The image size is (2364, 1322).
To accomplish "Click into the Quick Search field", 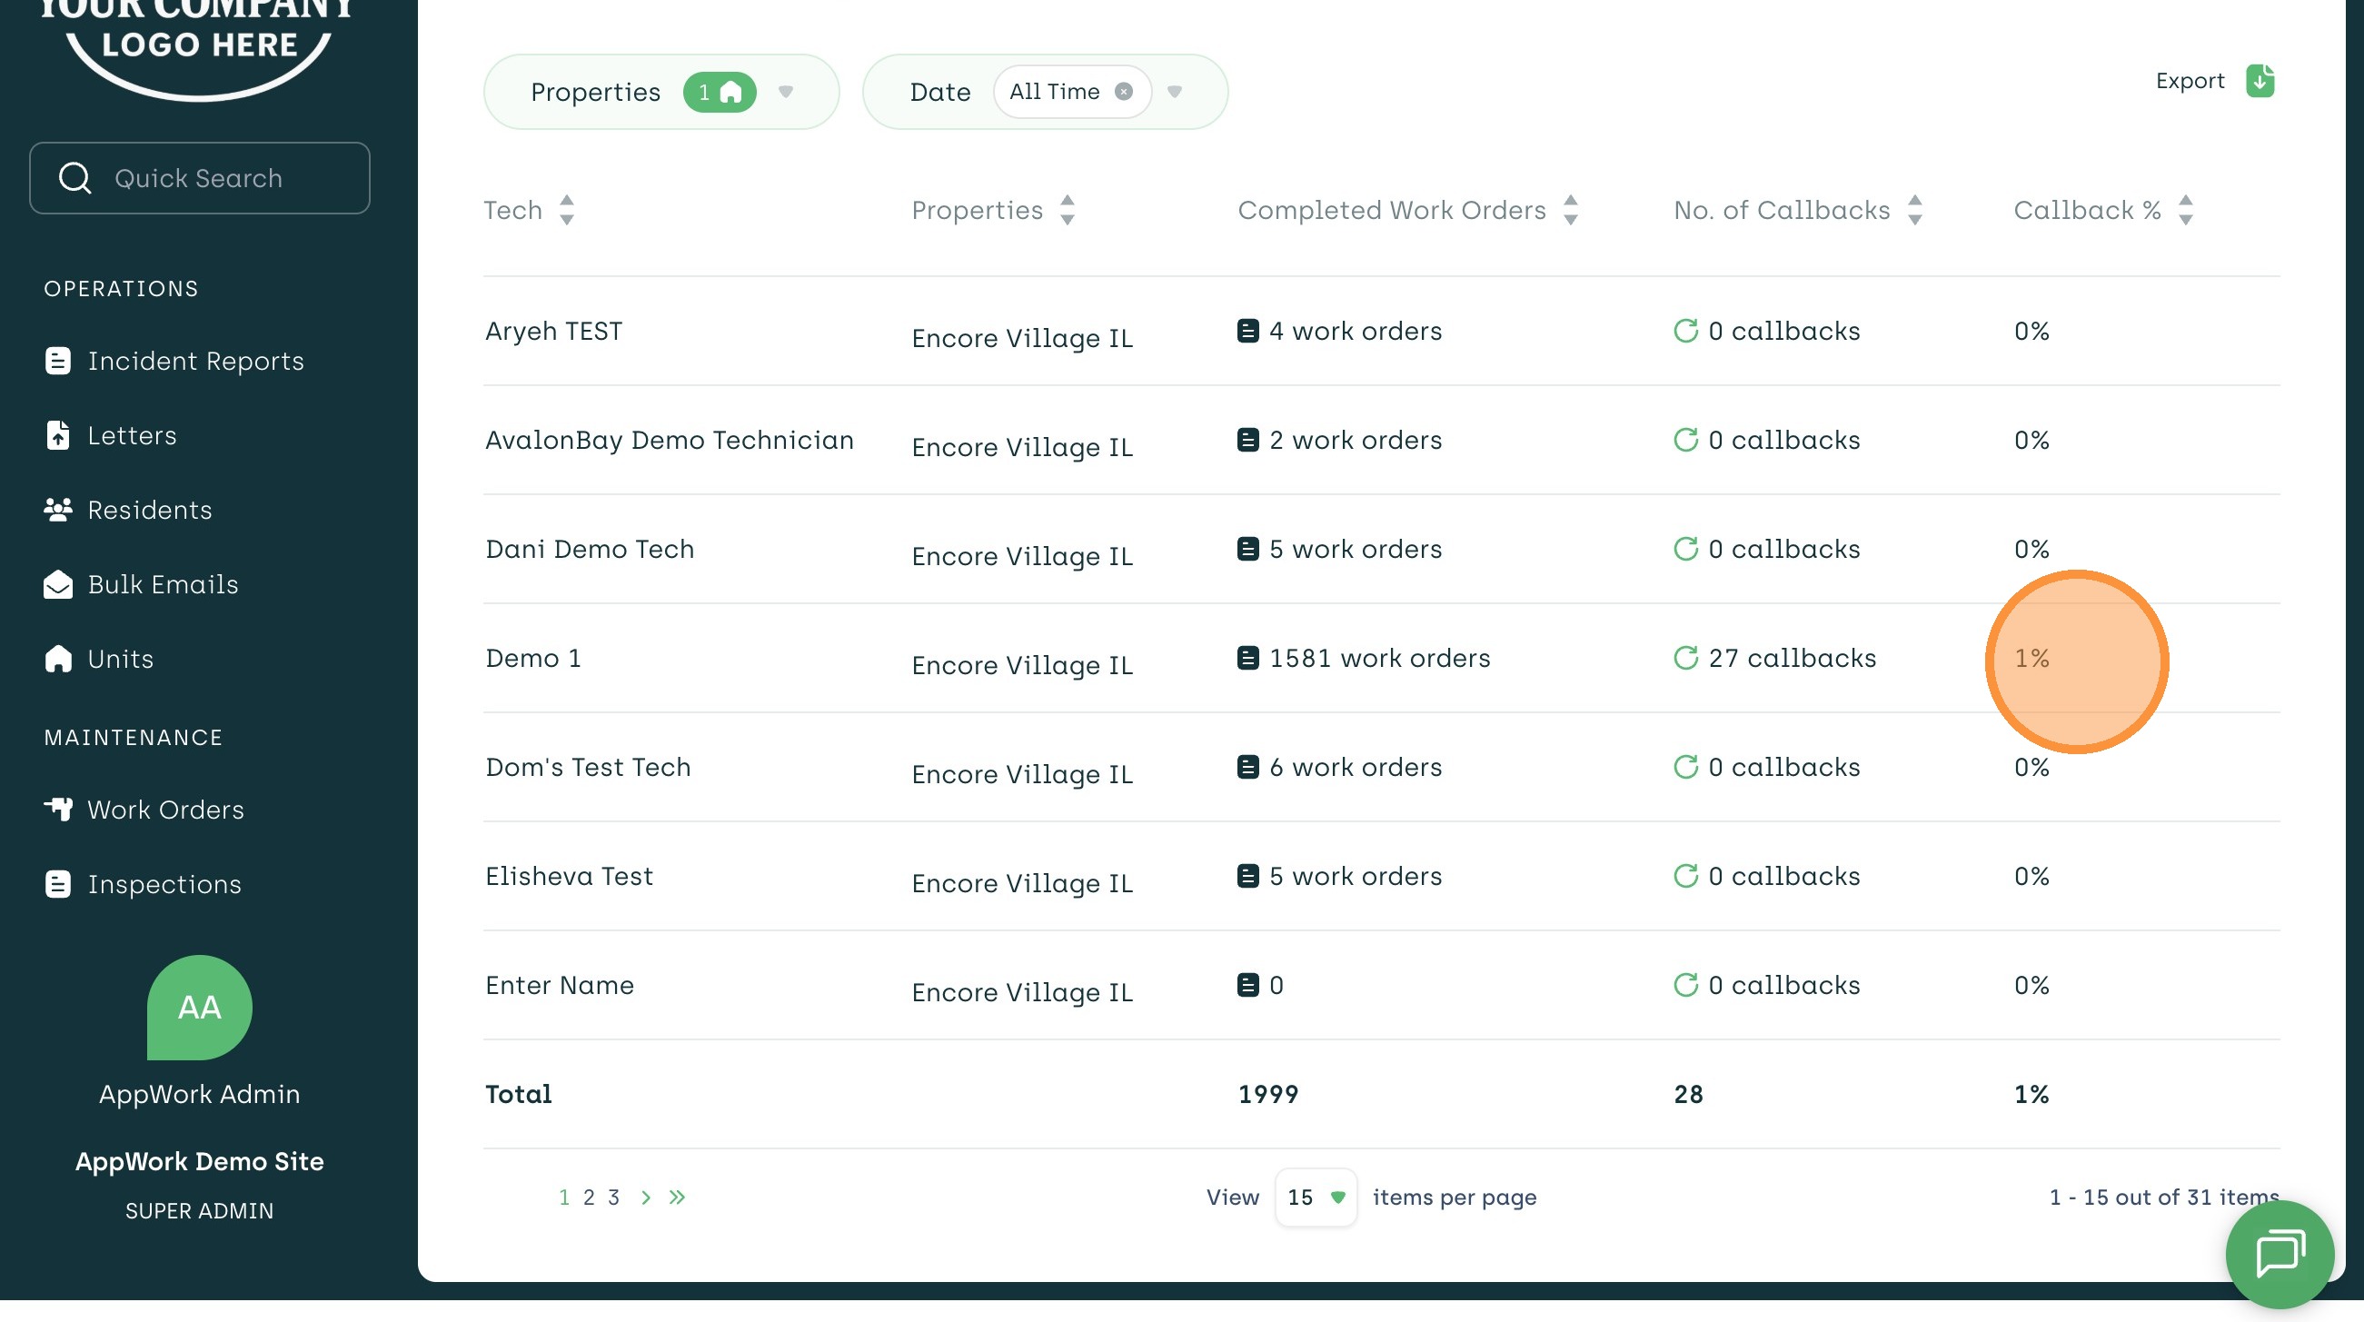I will 199,178.
